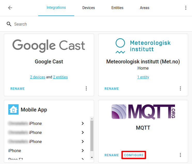Viewport: 192px width, 164px height.
Task: Select the plain 'iPhone' list row
Action: point(47,151)
